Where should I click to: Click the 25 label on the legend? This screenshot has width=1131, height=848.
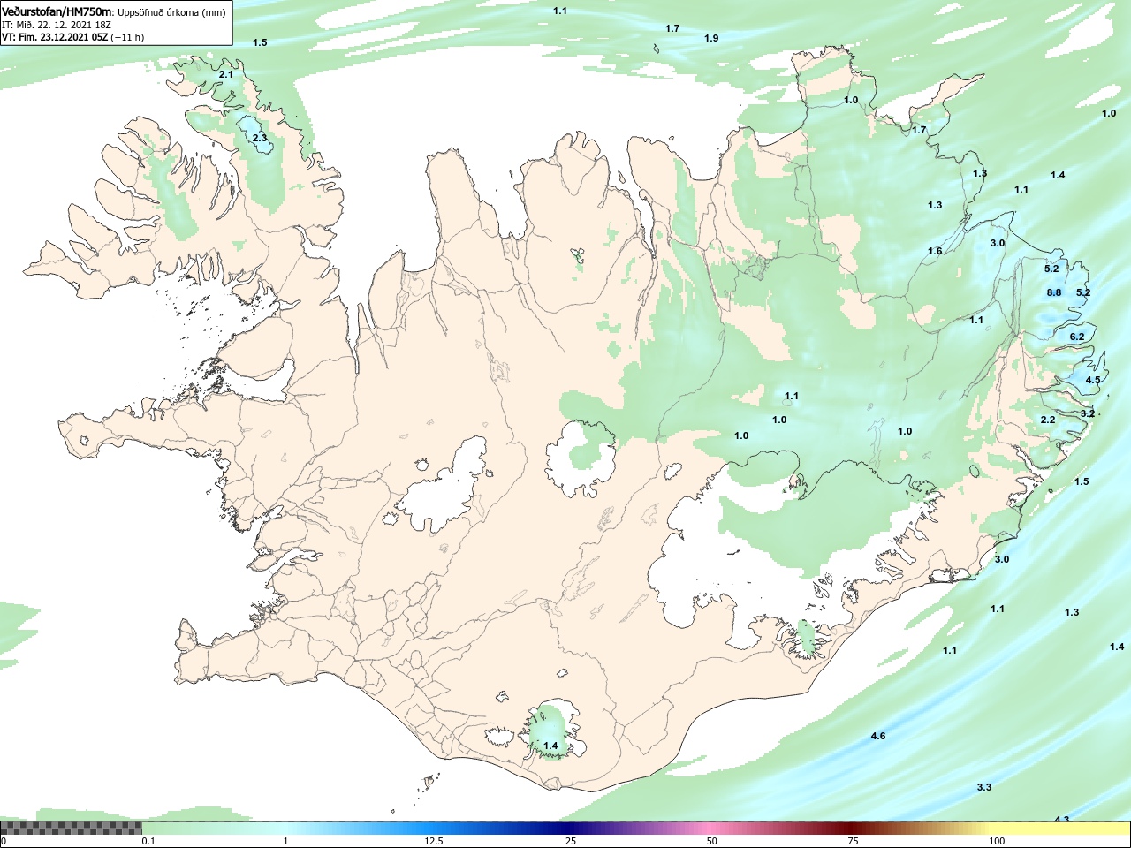click(x=571, y=841)
